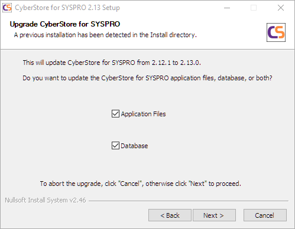Click the "application files, database, or both?" question
295x229 pixels.
pyautogui.click(x=221, y=78)
